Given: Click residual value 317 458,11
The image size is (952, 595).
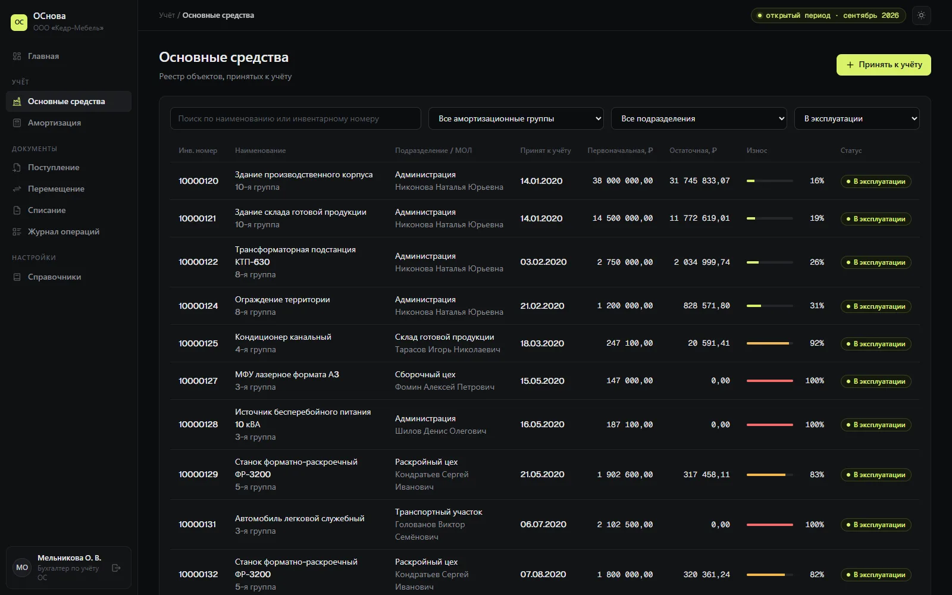Looking at the screenshot, I should click(x=706, y=474).
